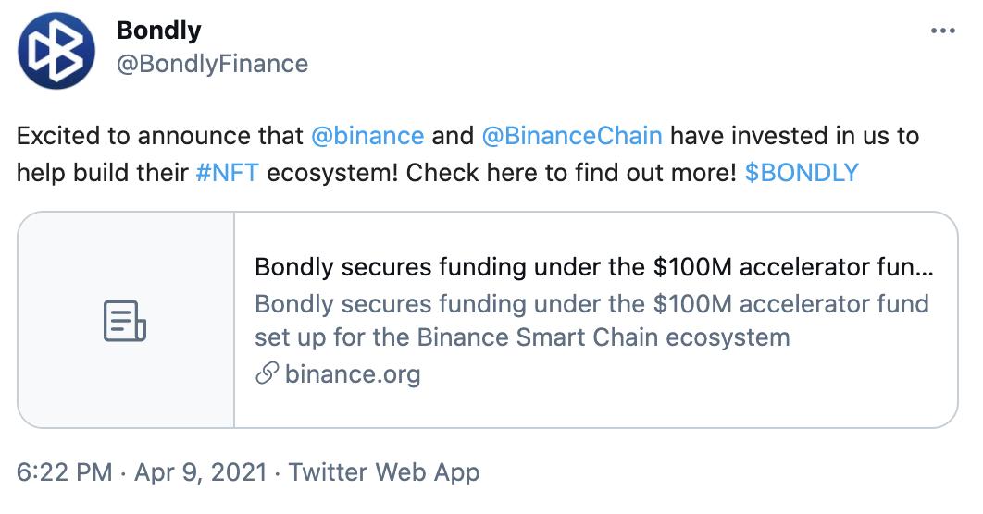Click the card's gray thumbnail placeholder area
The image size is (983, 514).
(x=126, y=320)
